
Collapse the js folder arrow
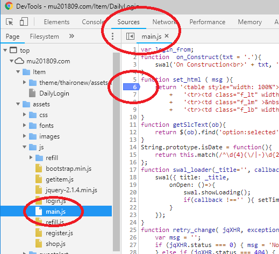[x=25, y=147]
